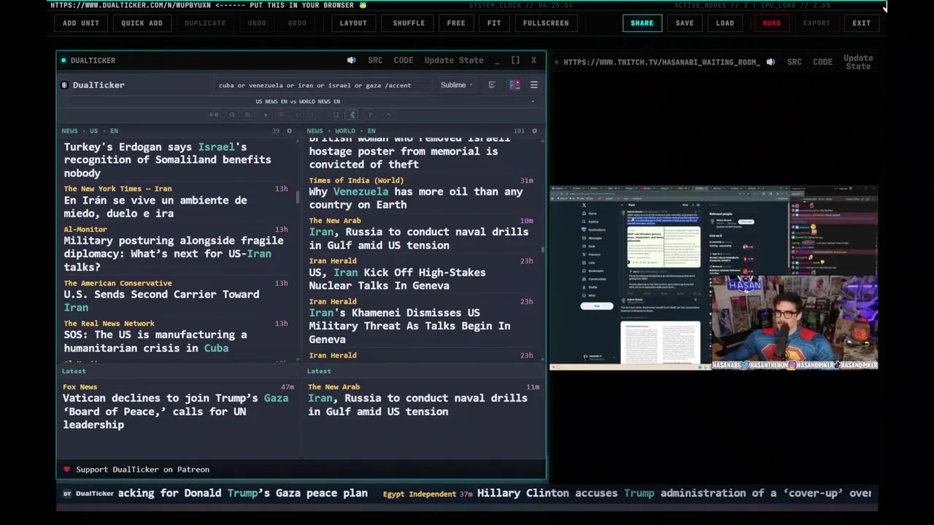
Task: Toggle the A-B compare toolbar icon
Action: tap(214, 114)
